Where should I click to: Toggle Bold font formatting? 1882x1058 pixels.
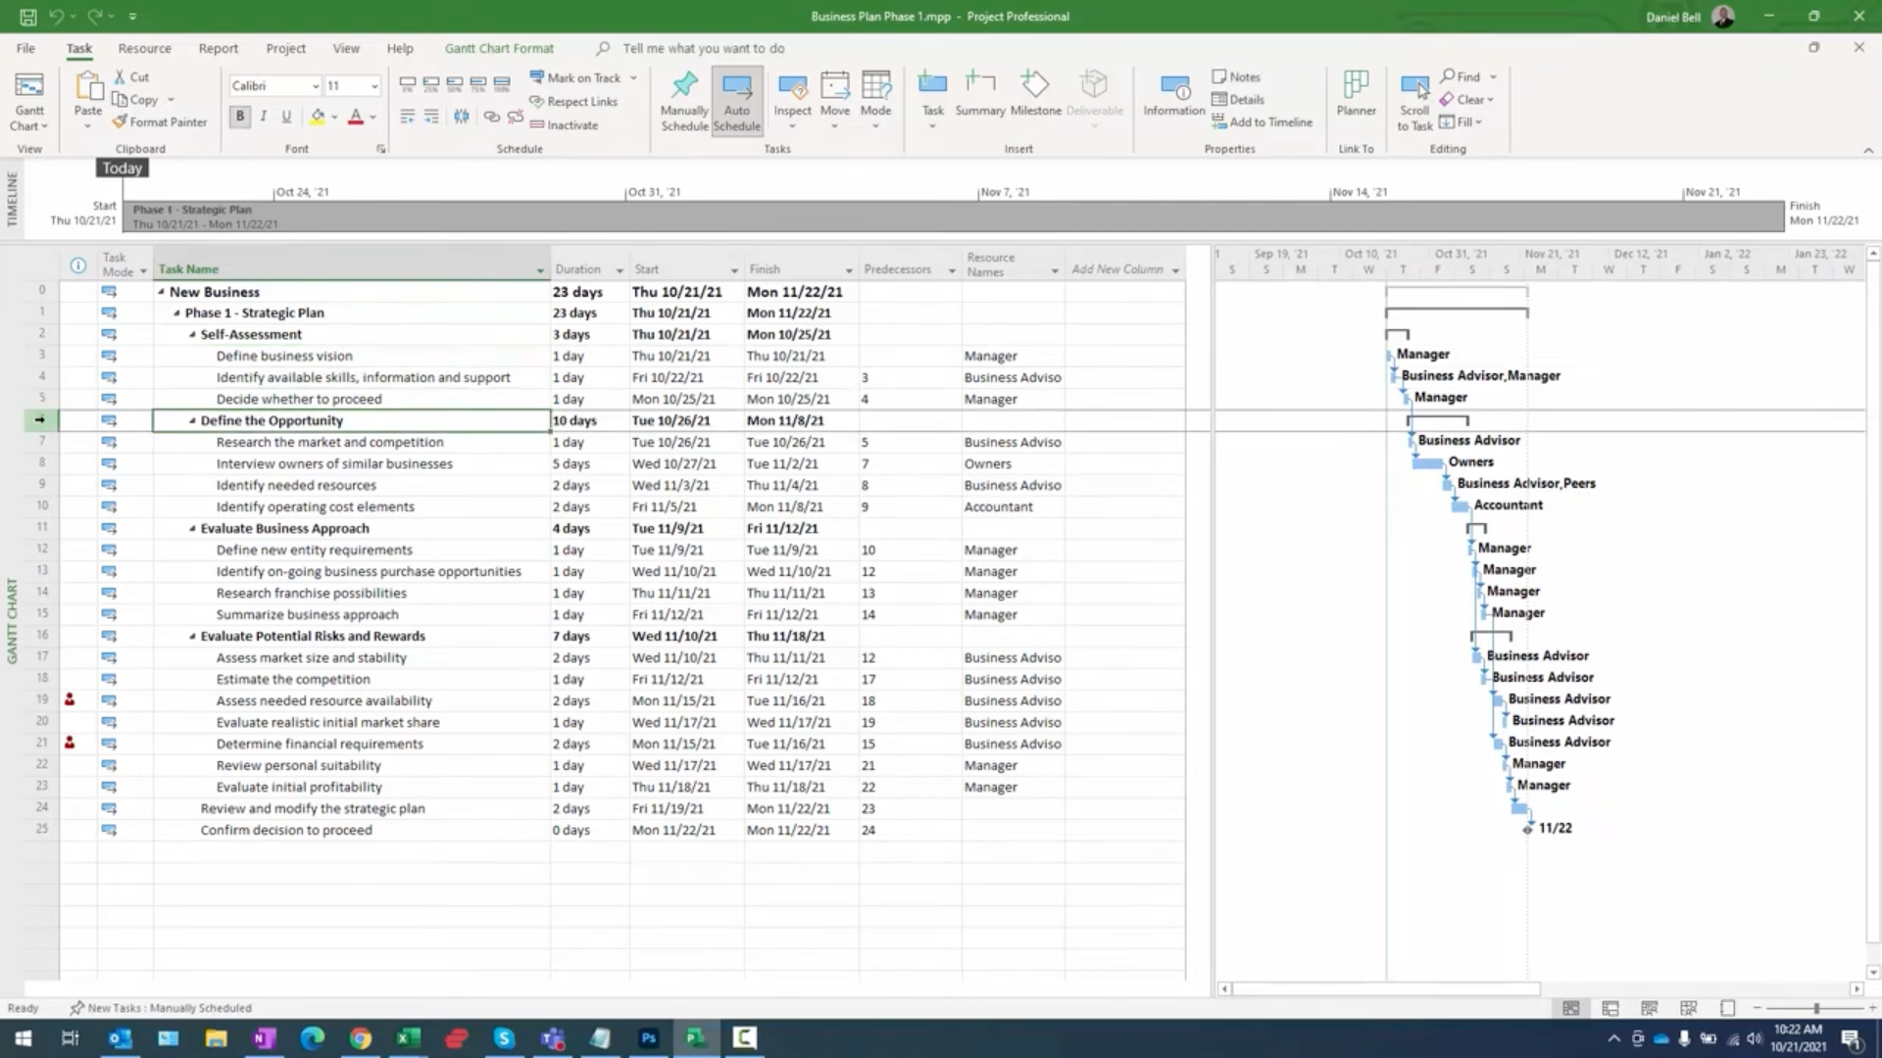coord(240,117)
